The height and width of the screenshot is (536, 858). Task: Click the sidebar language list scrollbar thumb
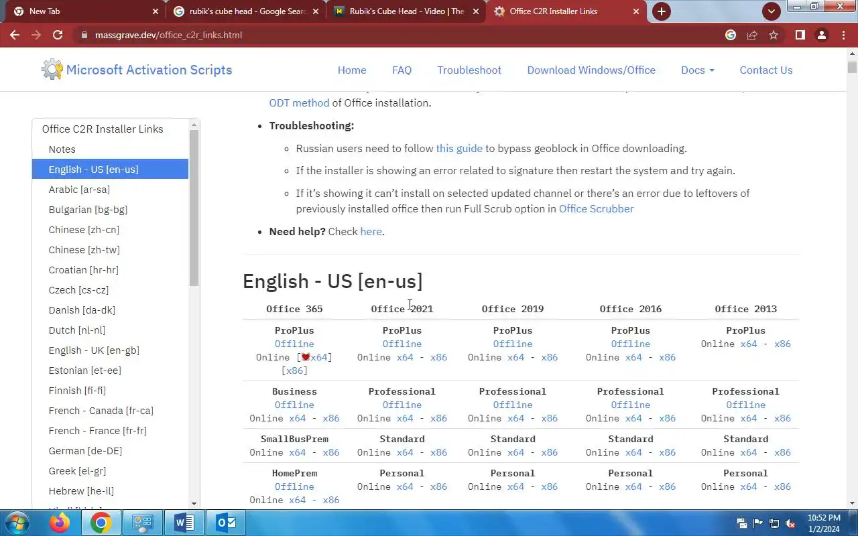194,208
